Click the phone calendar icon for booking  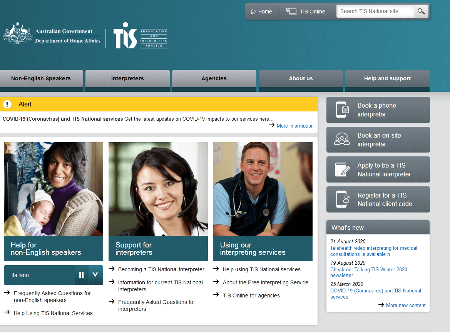click(342, 110)
